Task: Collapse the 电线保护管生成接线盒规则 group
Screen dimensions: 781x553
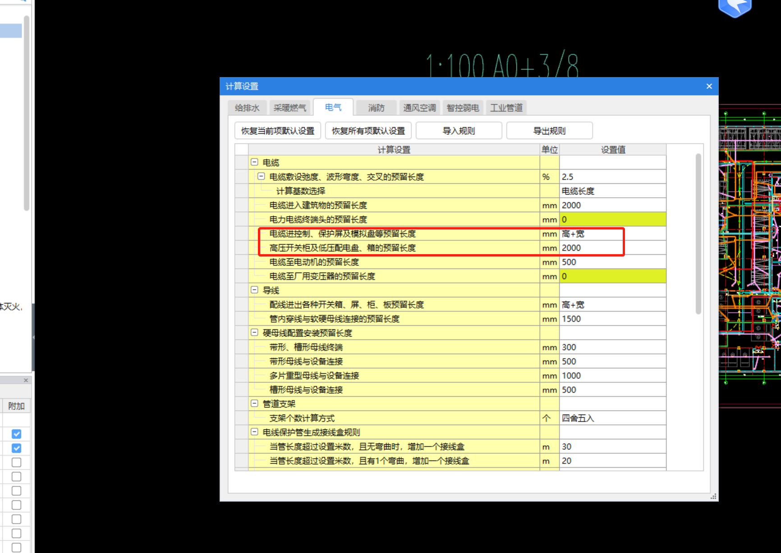Action: point(254,432)
